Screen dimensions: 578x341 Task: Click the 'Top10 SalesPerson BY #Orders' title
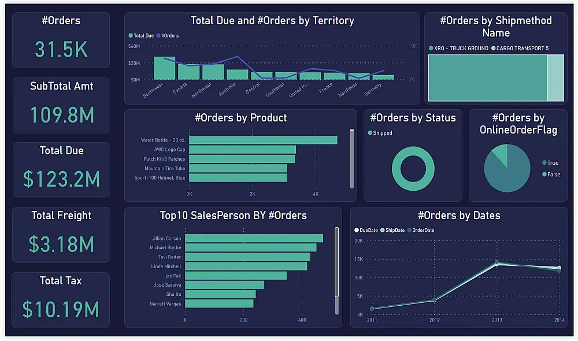pos(234,215)
